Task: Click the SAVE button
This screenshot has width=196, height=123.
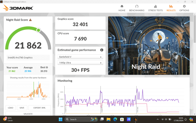Action: (22, 108)
